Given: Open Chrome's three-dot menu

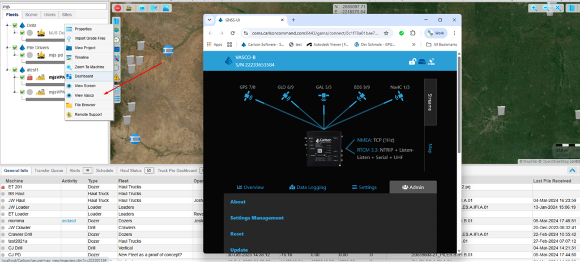Looking at the screenshot, I should coord(455,33).
